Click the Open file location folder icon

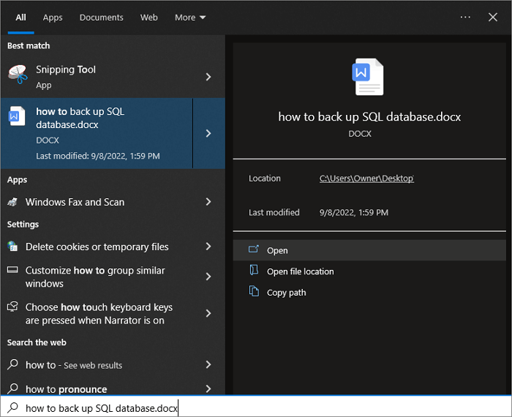pos(254,271)
